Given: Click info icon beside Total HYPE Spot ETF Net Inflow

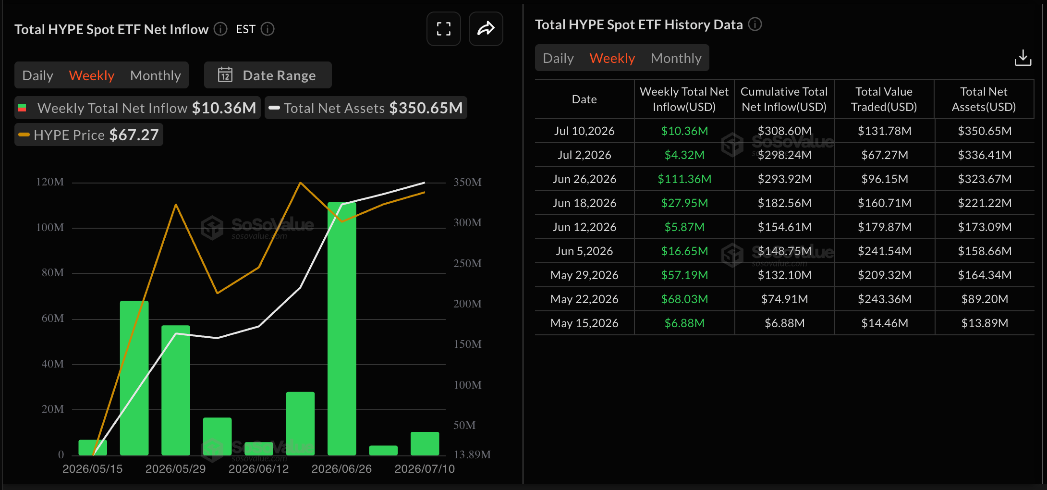Looking at the screenshot, I should [220, 29].
